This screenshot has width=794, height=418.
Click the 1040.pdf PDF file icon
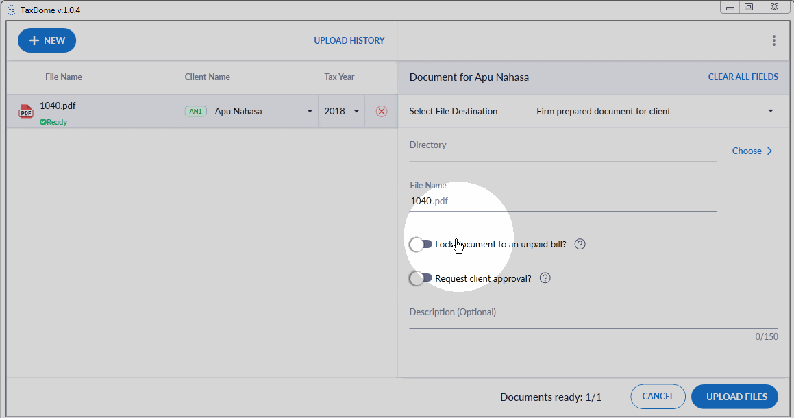click(26, 112)
